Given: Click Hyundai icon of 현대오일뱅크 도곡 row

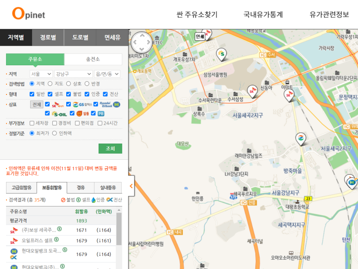Looking at the screenshot, I should click(x=14, y=251).
